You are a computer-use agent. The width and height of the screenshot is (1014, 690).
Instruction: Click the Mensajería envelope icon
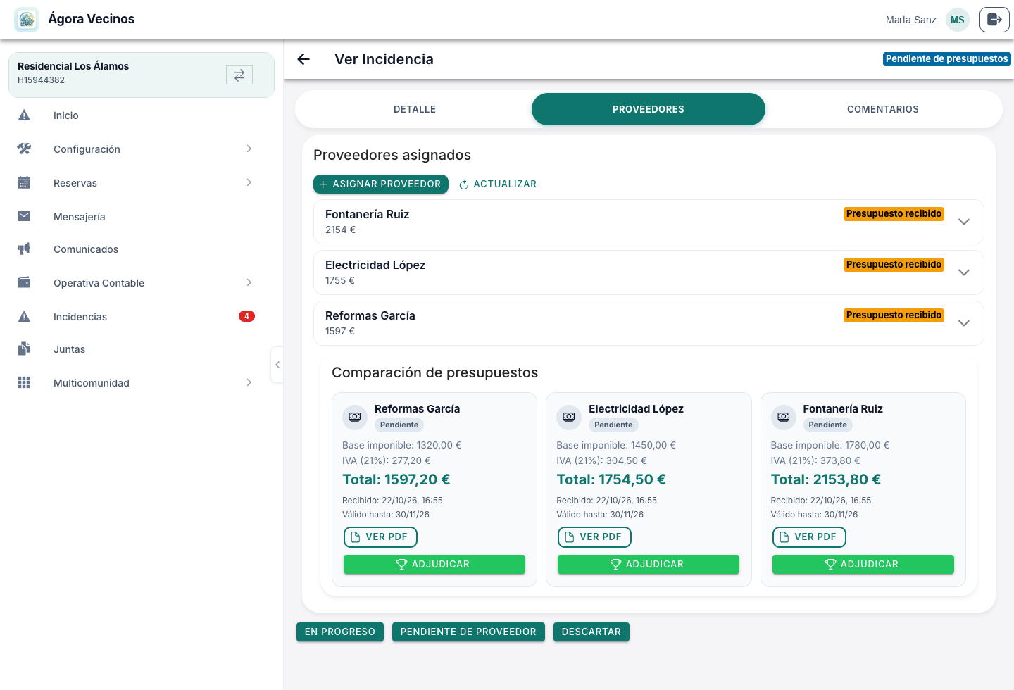point(24,216)
